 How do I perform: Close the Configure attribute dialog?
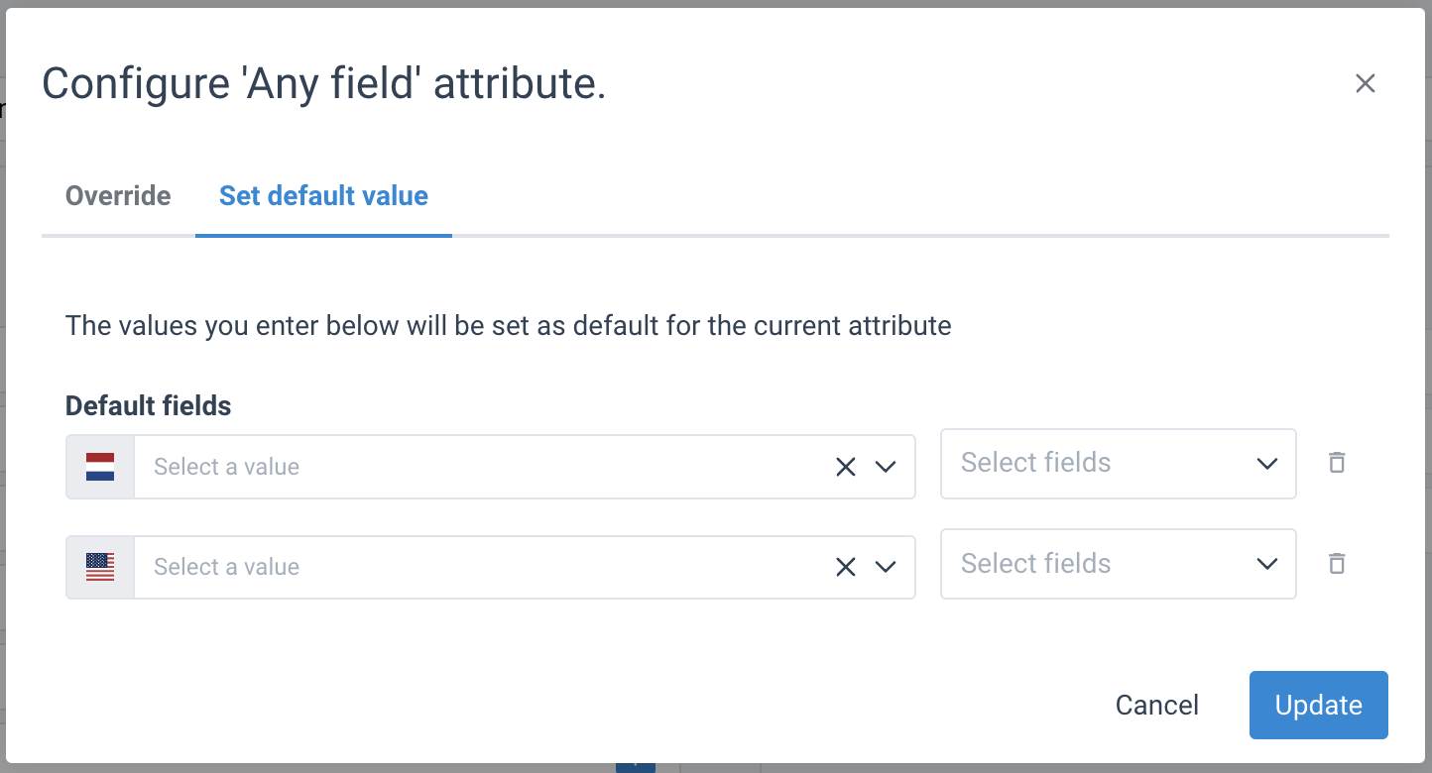[1365, 84]
